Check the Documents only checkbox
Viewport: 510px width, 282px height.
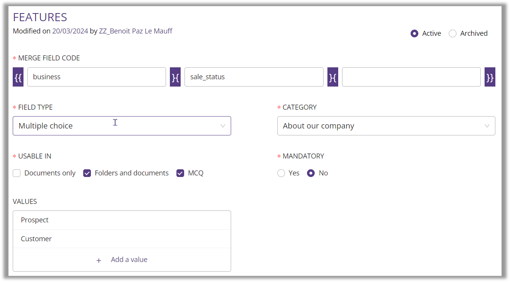[17, 173]
